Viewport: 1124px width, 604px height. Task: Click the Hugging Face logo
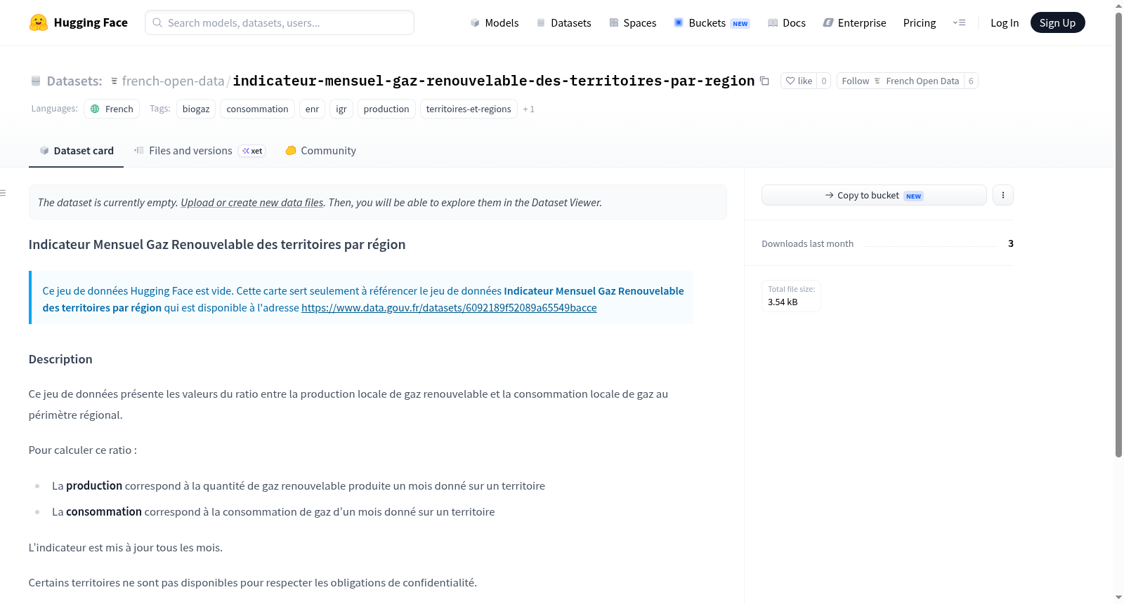[x=78, y=22]
